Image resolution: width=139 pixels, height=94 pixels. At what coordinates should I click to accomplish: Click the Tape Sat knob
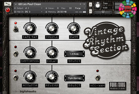30,28
